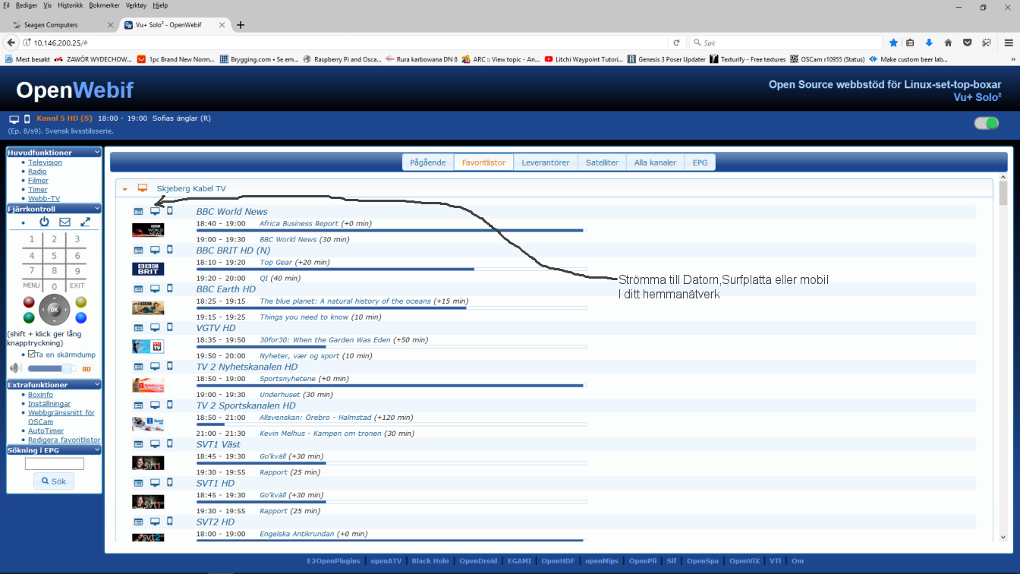Open the Satelliter tab
The image size is (1020, 574).
602,162
